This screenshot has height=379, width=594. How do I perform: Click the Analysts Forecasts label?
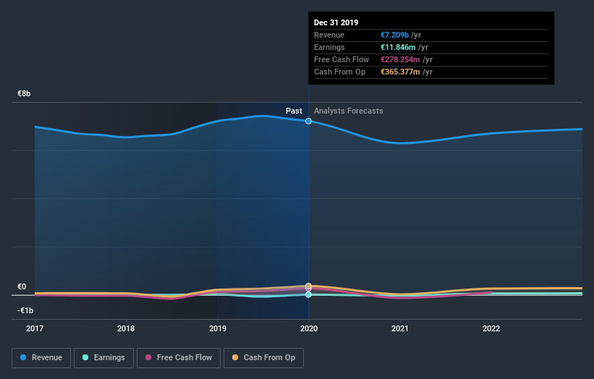pyautogui.click(x=348, y=111)
